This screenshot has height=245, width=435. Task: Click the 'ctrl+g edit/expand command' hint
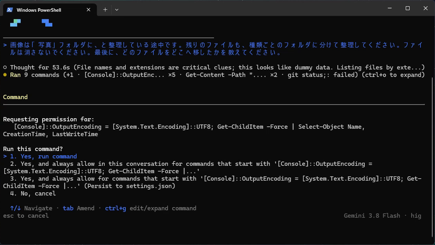(x=151, y=208)
